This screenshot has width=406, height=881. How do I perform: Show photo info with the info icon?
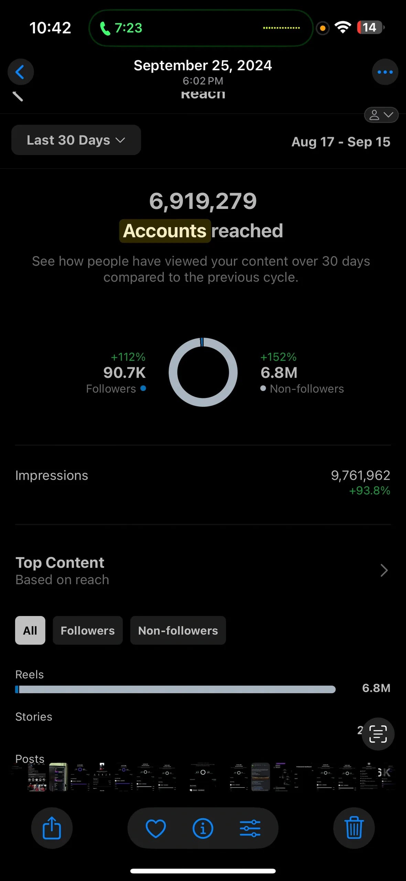point(203,828)
